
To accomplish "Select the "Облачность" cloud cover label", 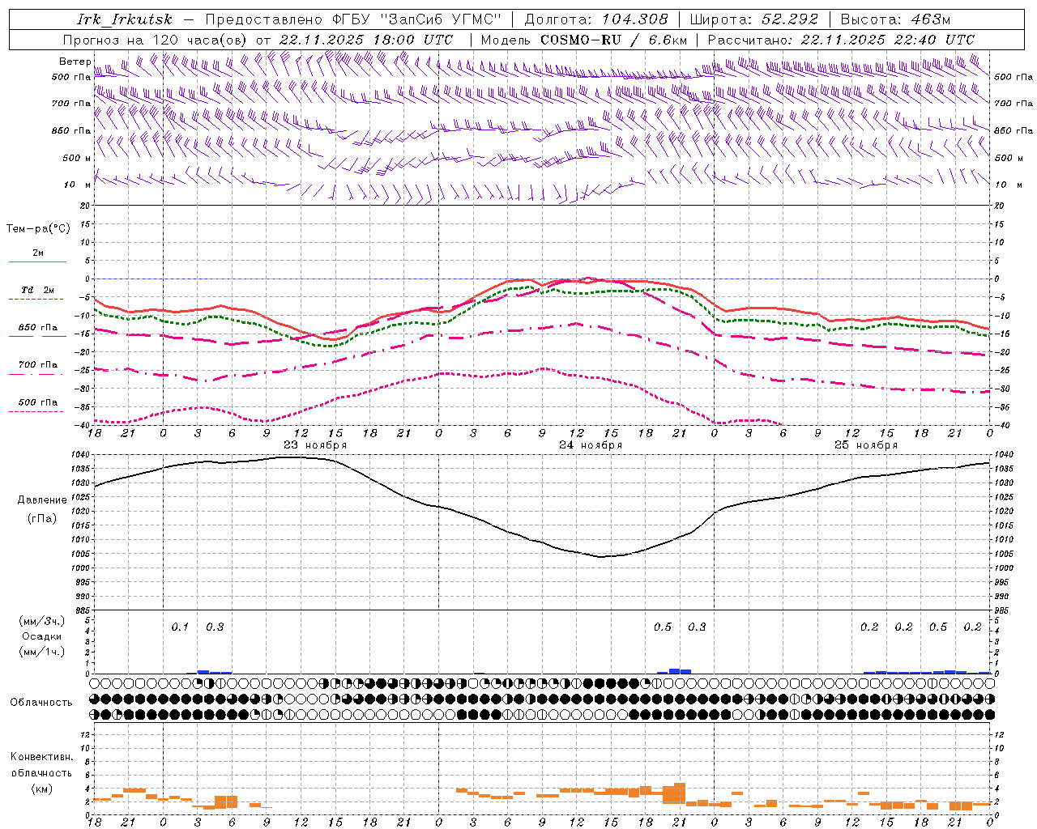I will [41, 703].
